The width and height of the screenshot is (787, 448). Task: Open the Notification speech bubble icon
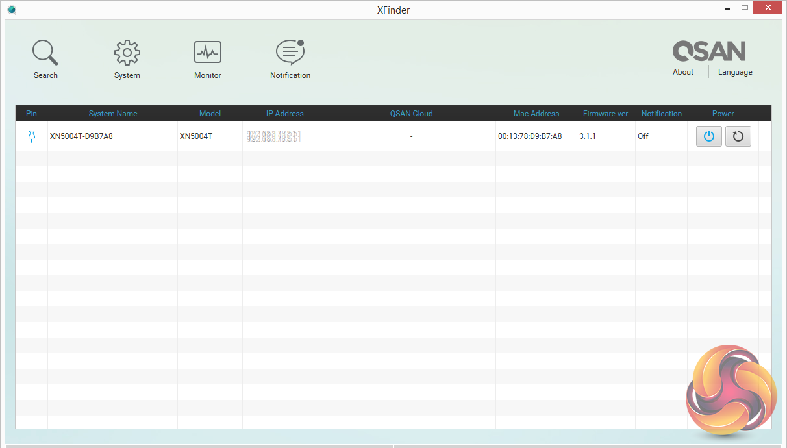pos(290,52)
